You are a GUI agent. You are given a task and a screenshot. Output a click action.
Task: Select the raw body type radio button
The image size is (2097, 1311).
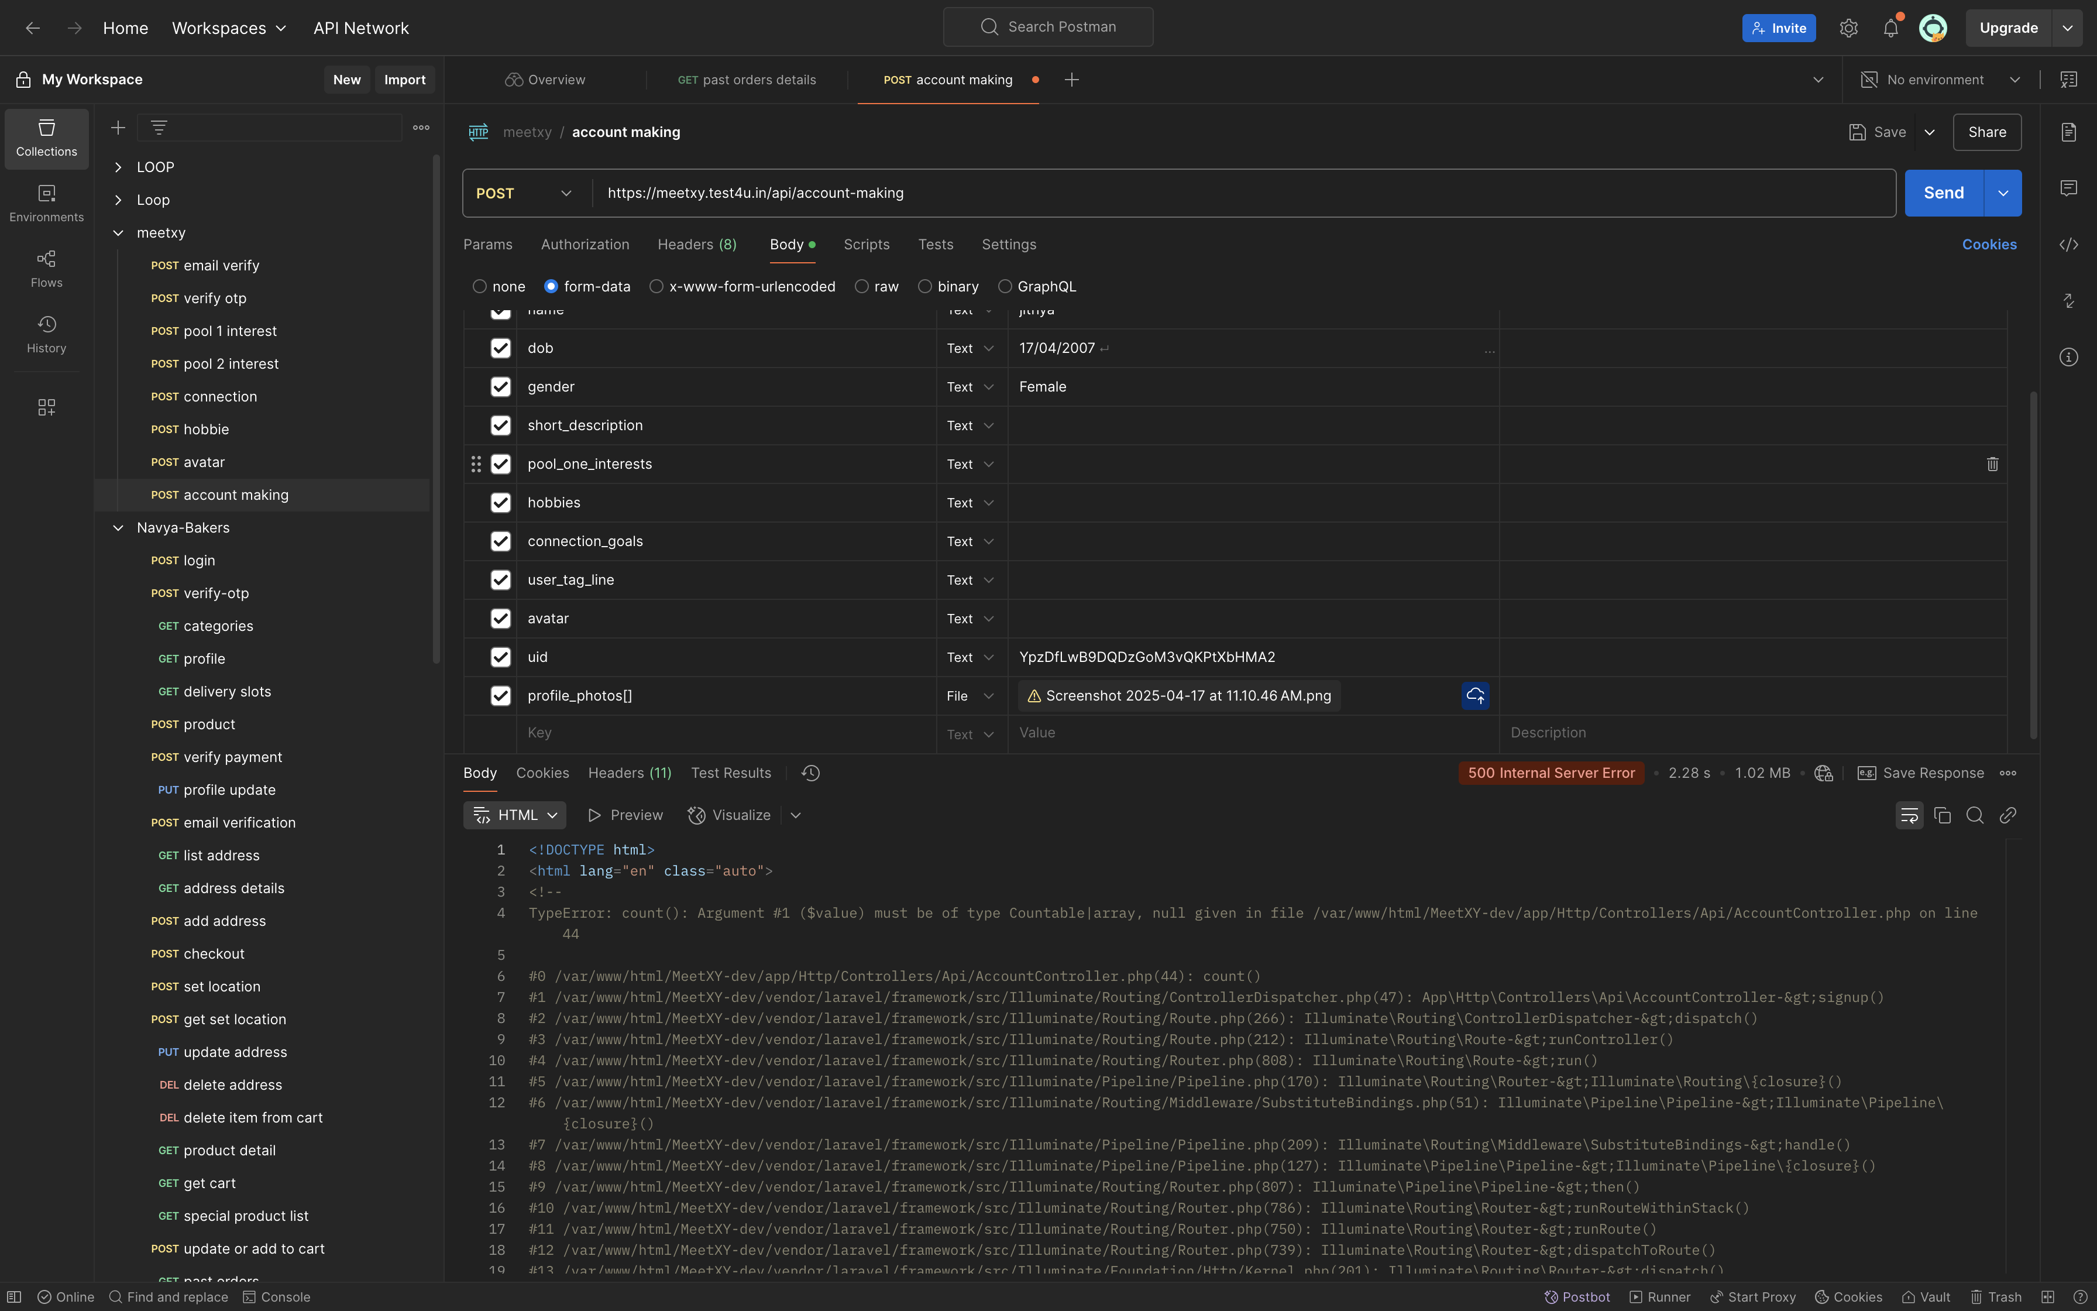[x=861, y=286]
